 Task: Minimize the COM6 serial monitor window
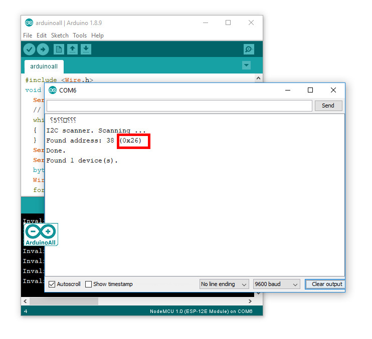coord(288,90)
